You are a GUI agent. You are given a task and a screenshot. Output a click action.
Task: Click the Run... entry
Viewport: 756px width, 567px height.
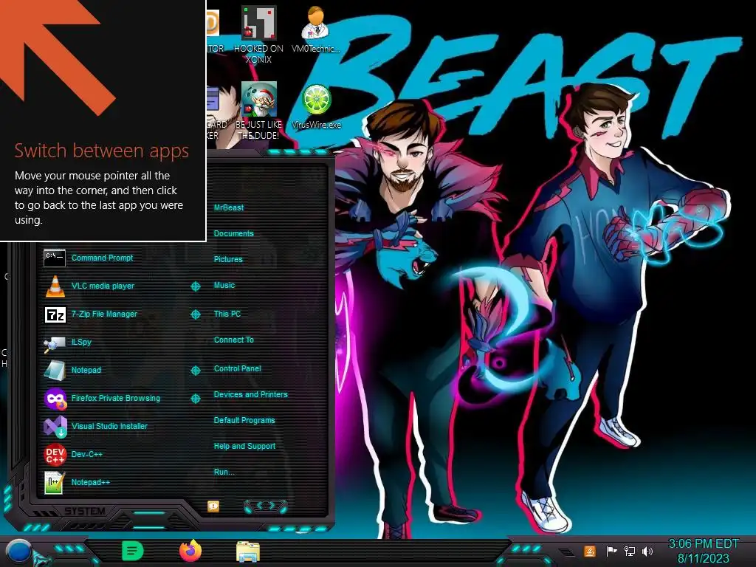(224, 472)
